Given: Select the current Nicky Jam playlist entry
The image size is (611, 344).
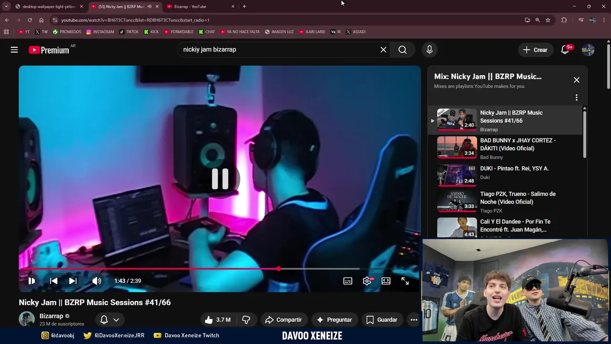Looking at the screenshot, I should click(506, 119).
